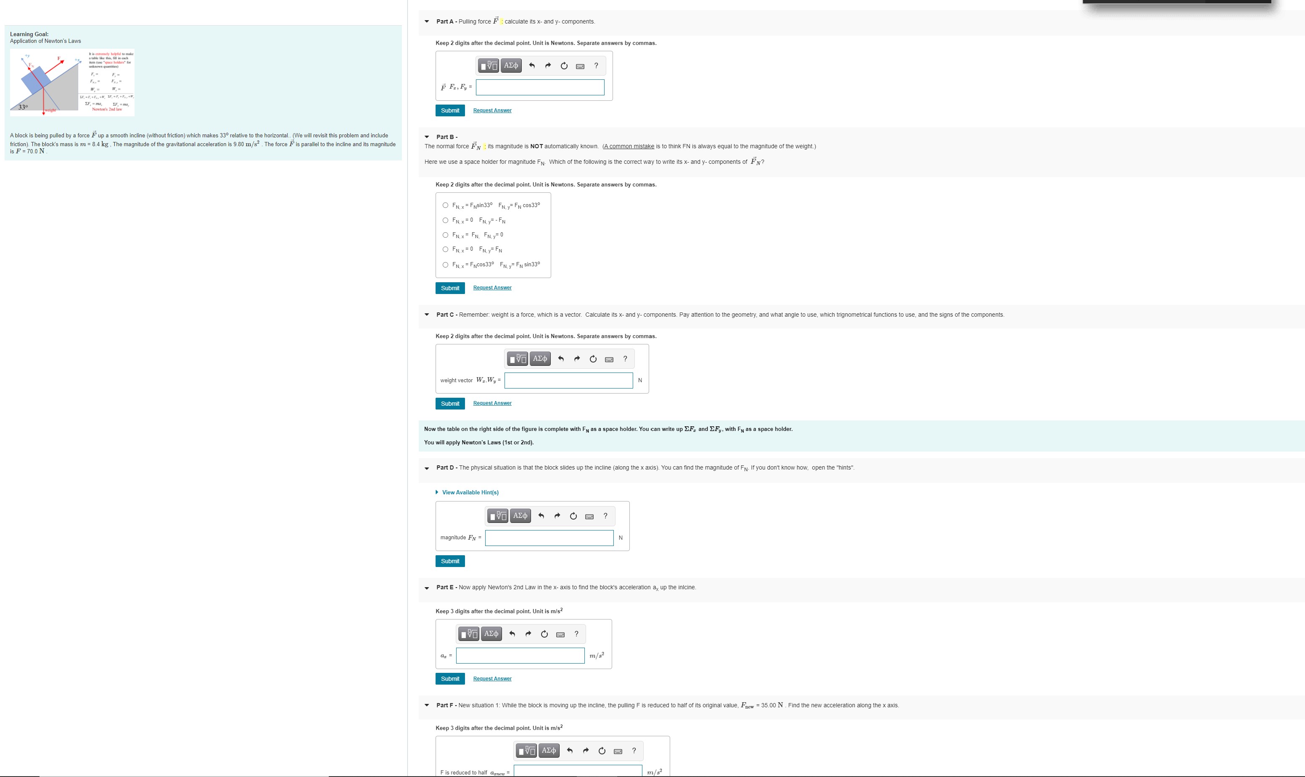
Task: Click the undo arrow in Part A toolbar
Action: [532, 66]
